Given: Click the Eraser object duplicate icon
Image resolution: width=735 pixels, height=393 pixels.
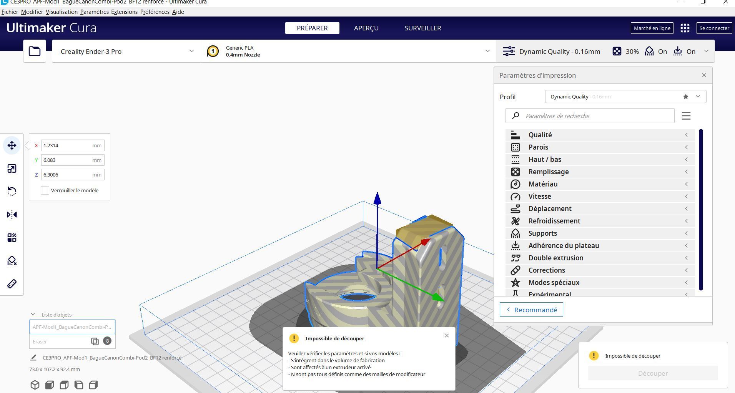Looking at the screenshot, I should 95,341.
